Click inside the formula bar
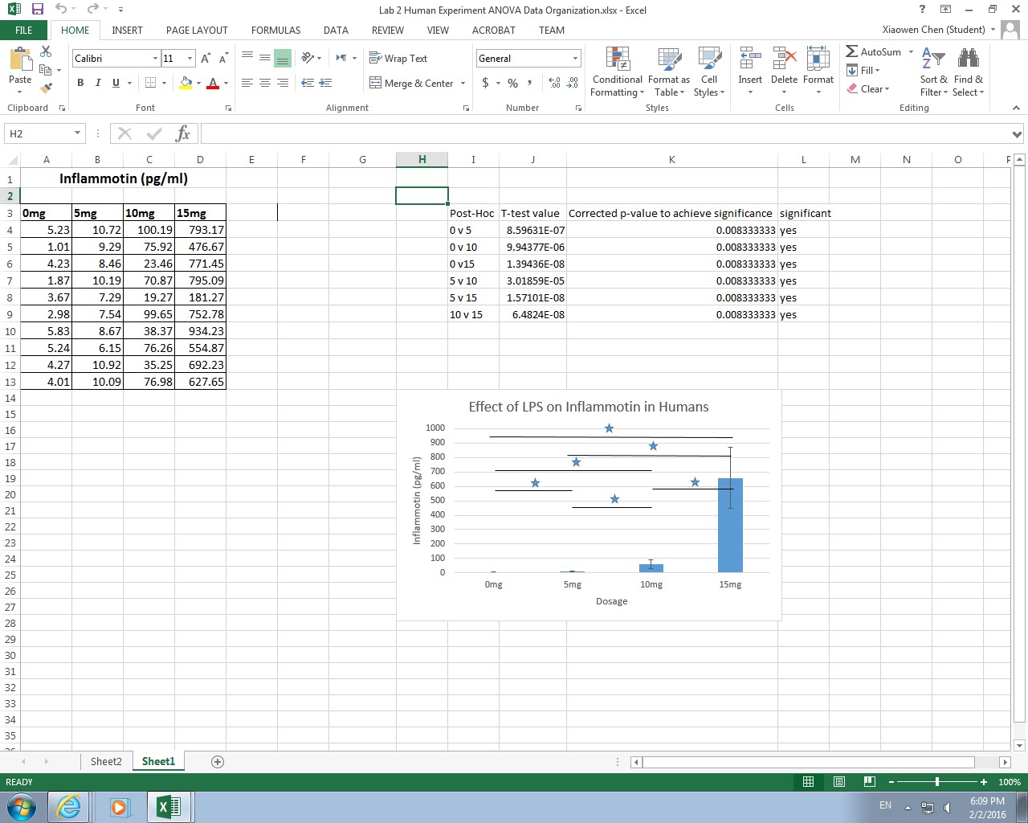The height and width of the screenshot is (823, 1028). [x=602, y=133]
